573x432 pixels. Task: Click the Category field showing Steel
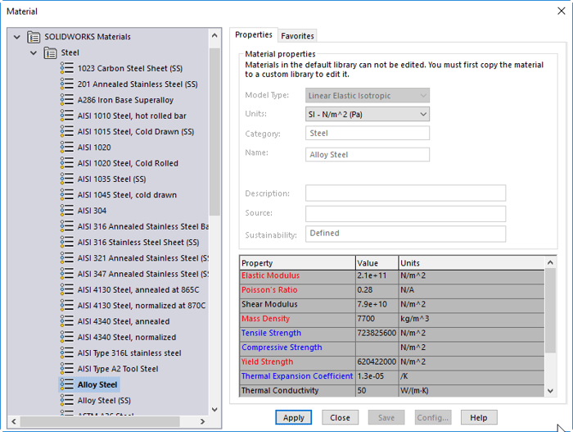(368, 134)
